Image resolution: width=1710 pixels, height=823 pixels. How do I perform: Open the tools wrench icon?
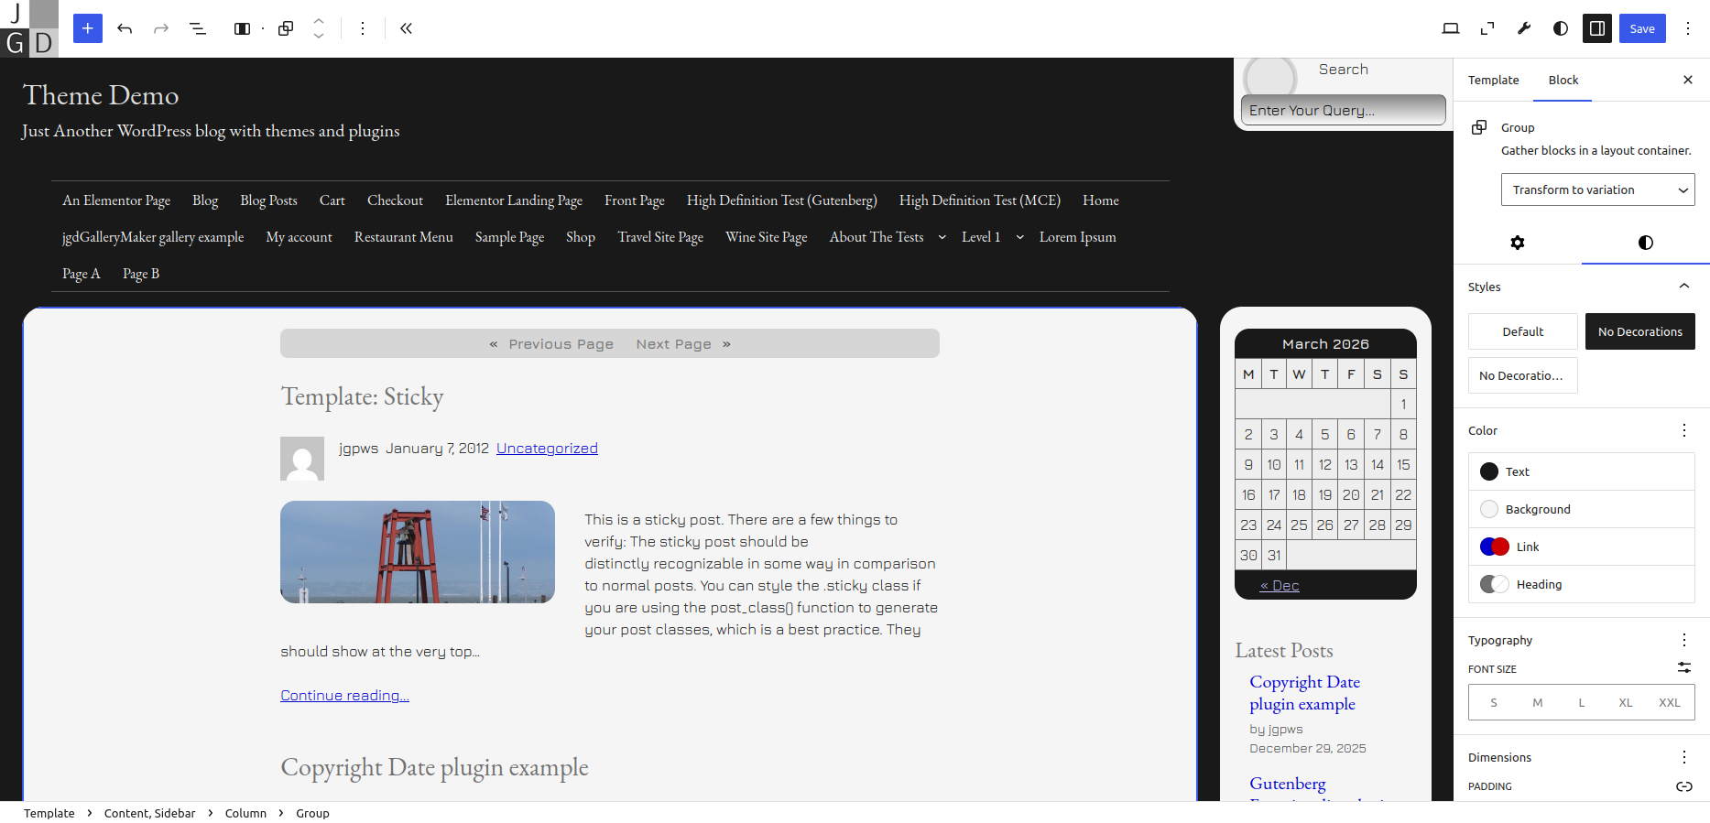[x=1524, y=28]
